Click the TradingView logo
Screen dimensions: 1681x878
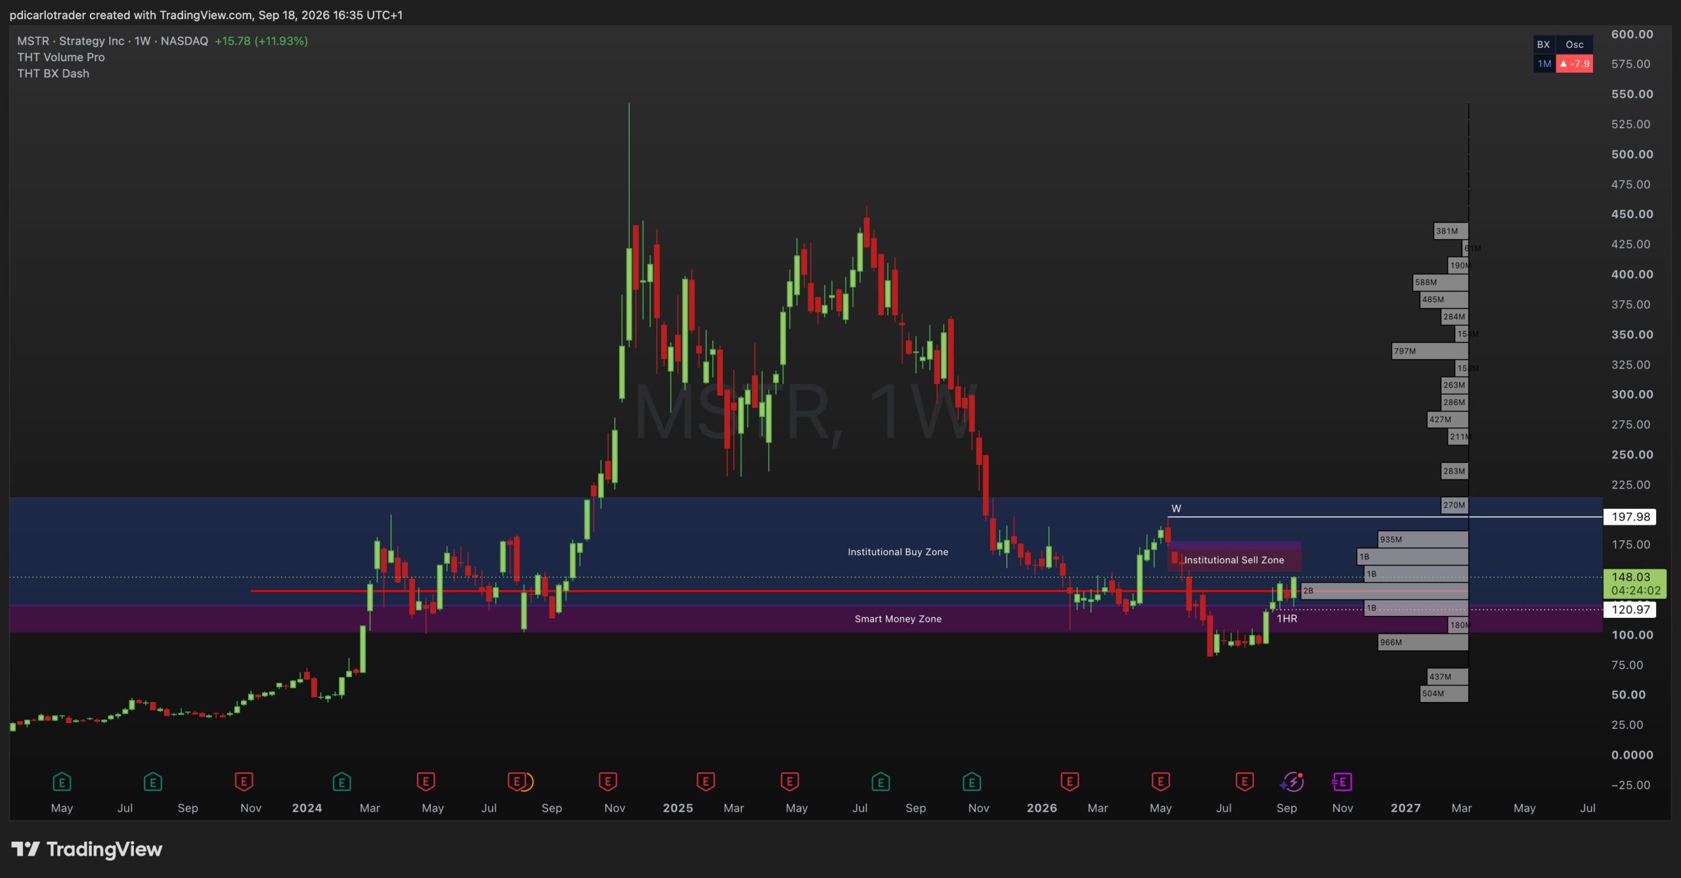pos(87,849)
